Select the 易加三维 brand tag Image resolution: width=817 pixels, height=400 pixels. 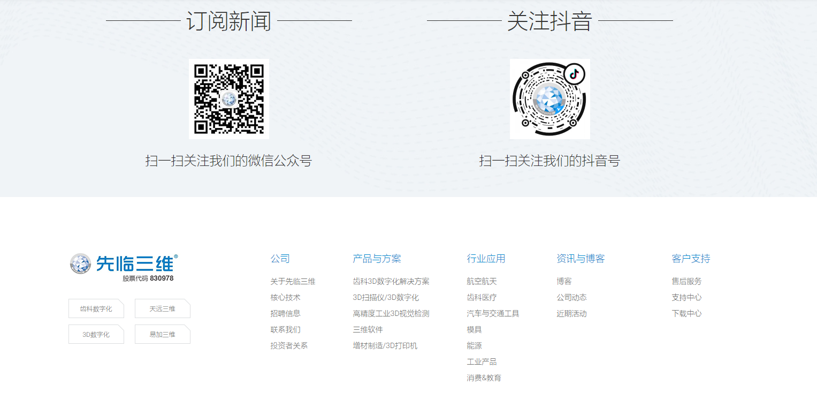coord(162,334)
